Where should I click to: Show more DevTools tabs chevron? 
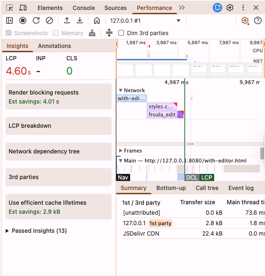(x=182, y=8)
